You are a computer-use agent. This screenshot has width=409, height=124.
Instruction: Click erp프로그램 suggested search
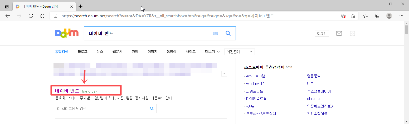click(x=256, y=76)
